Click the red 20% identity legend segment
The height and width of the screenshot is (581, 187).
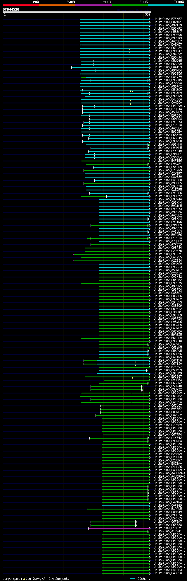coord(21,5)
